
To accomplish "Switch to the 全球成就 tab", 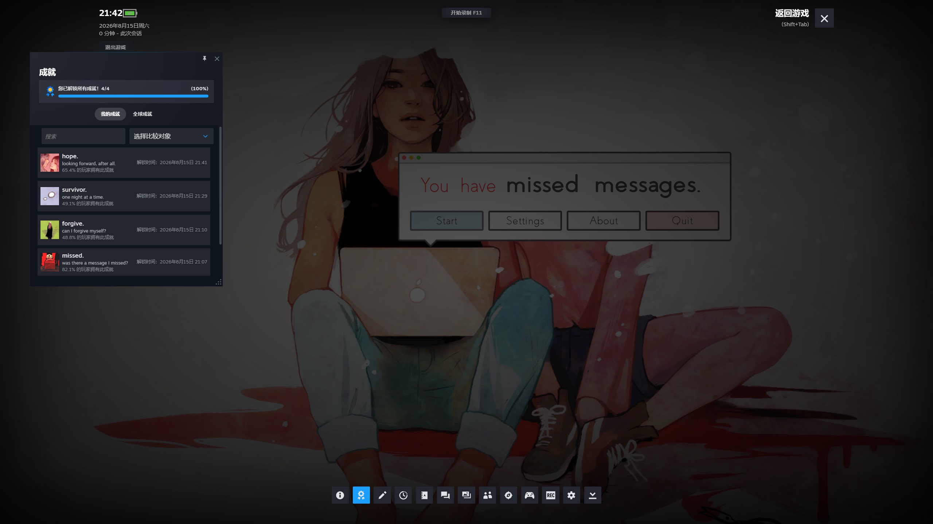I will (x=143, y=114).
